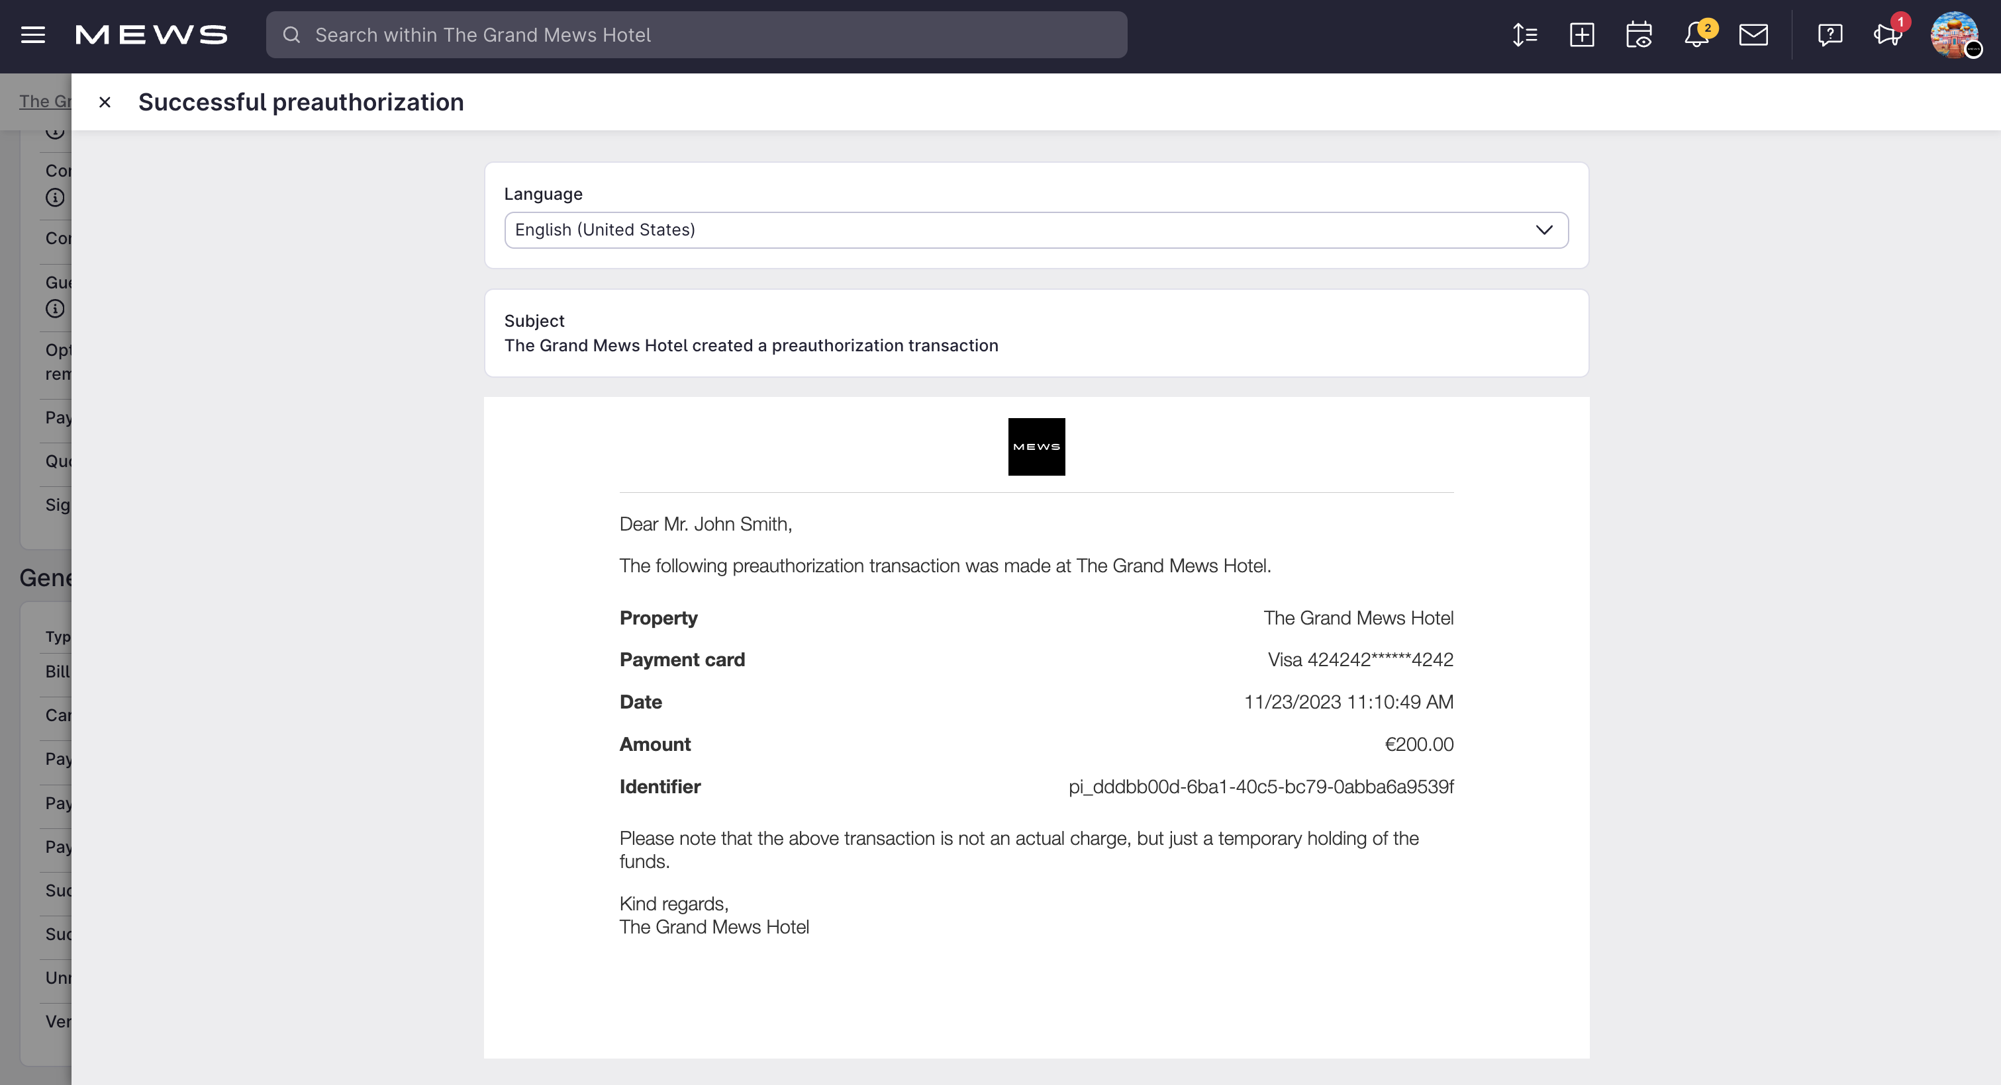Click the Visa 424242******4242 card value
This screenshot has height=1085, width=2001.
[1360, 660]
